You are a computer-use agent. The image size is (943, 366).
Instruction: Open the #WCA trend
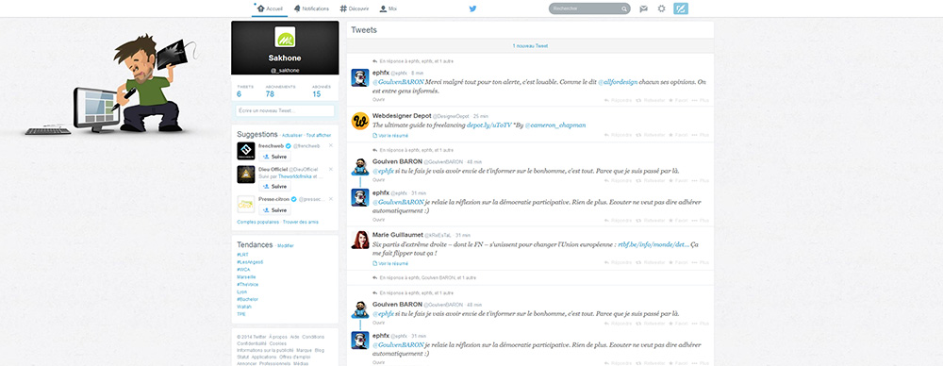coord(243,270)
